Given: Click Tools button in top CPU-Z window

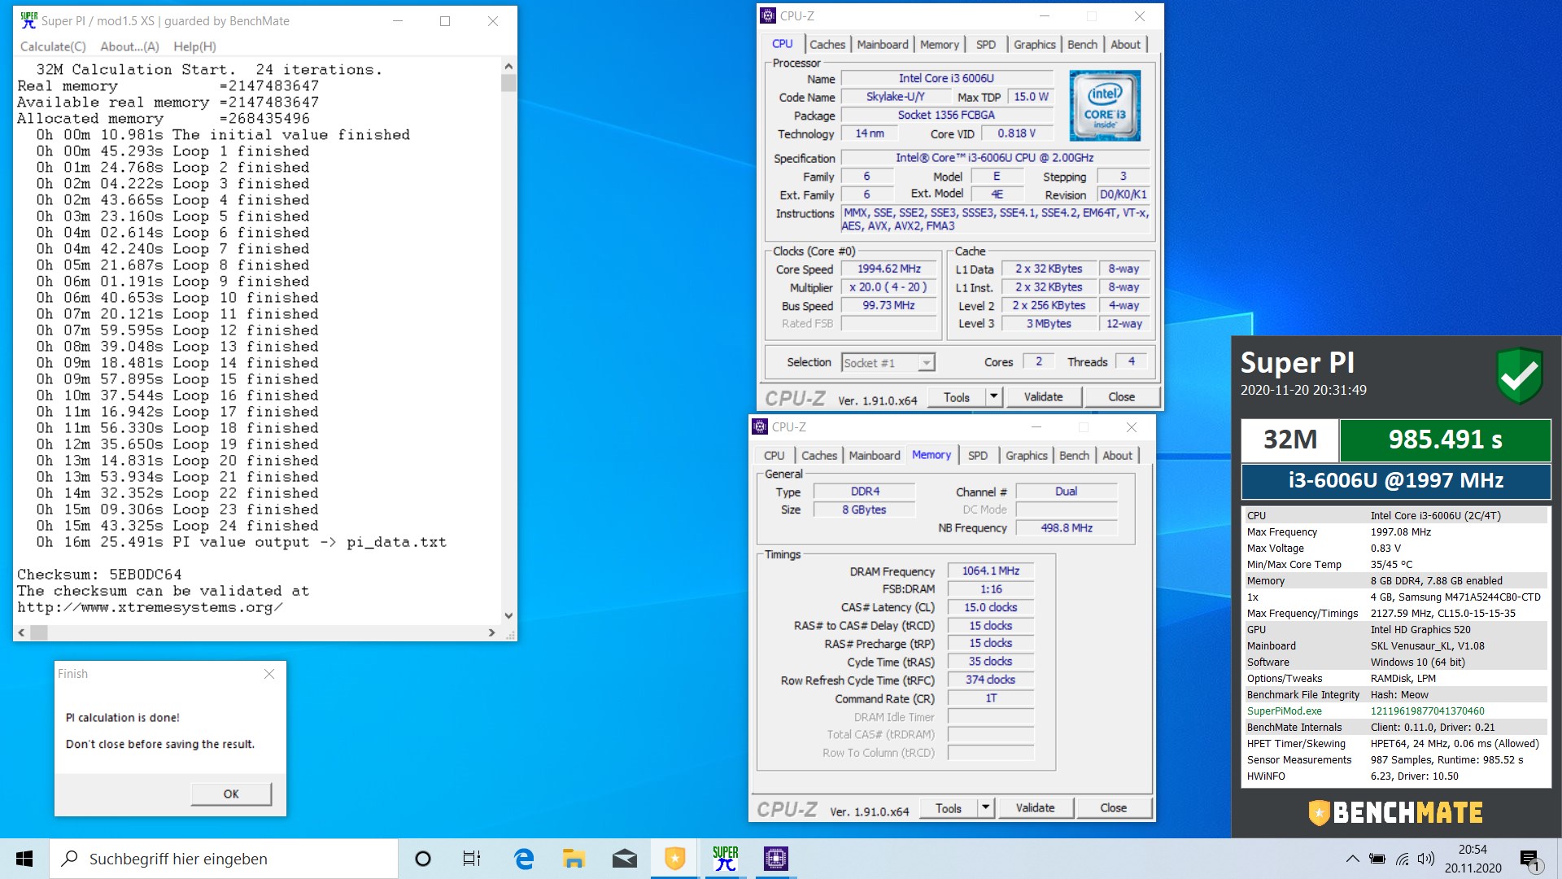Looking at the screenshot, I should [957, 397].
